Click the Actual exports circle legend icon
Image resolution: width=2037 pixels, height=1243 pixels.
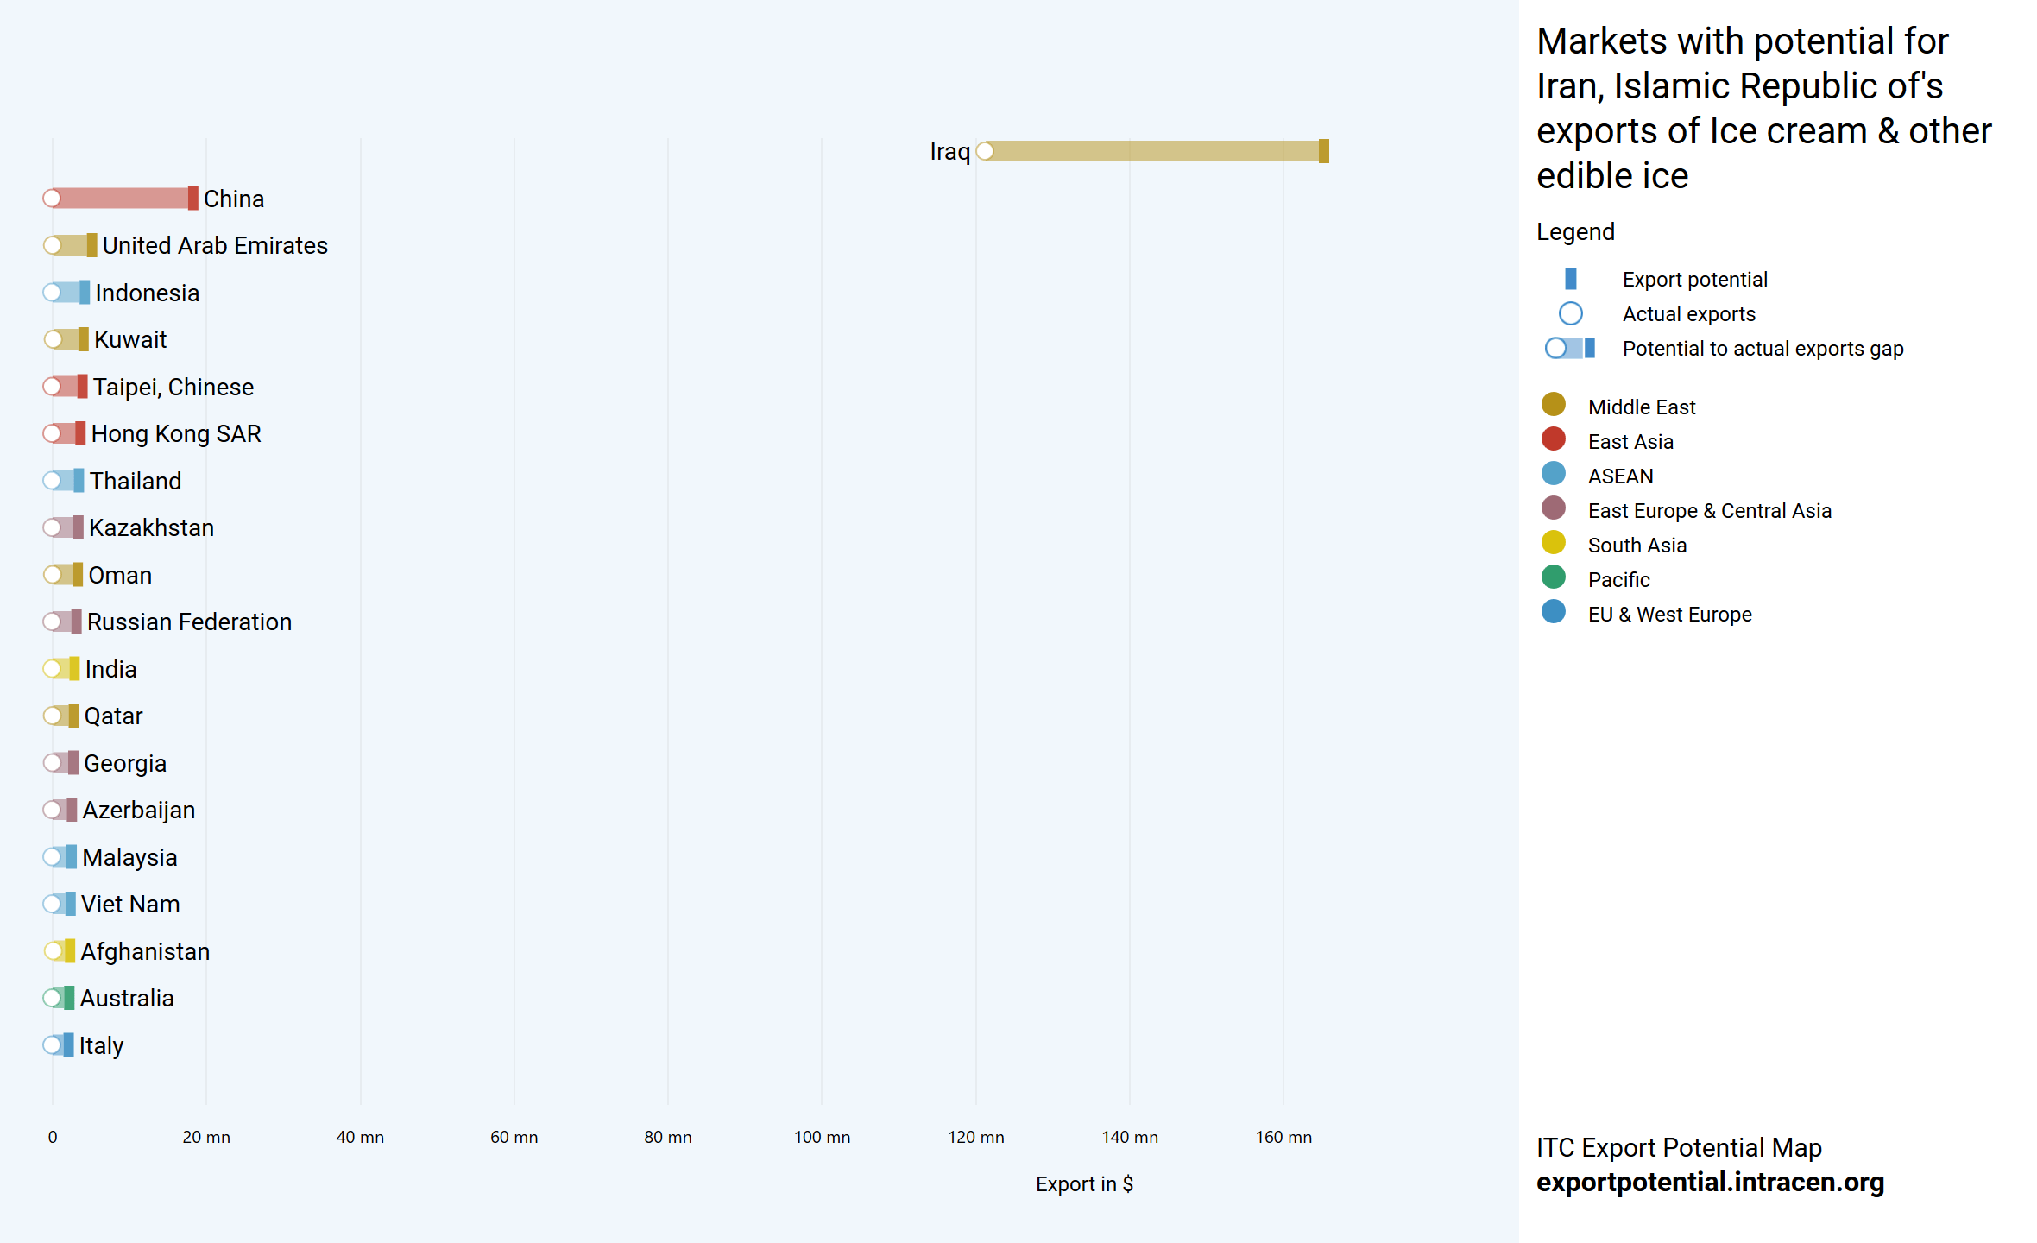1570,313
